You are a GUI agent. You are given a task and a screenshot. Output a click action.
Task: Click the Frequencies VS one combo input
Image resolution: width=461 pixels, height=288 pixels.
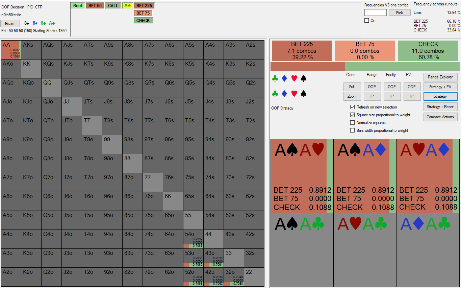(x=376, y=13)
